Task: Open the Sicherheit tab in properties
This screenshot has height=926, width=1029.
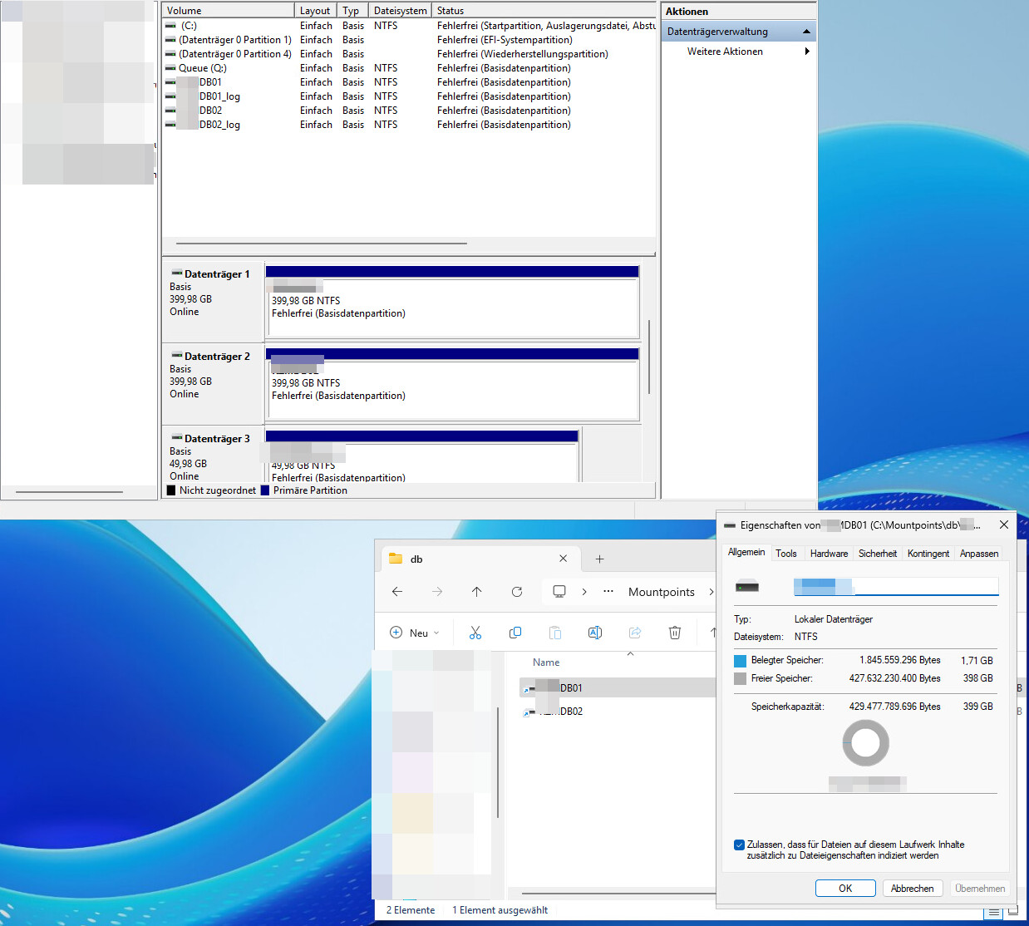Action: coord(877,554)
